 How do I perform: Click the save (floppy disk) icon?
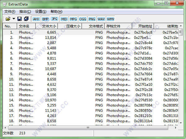pos(20,19)
